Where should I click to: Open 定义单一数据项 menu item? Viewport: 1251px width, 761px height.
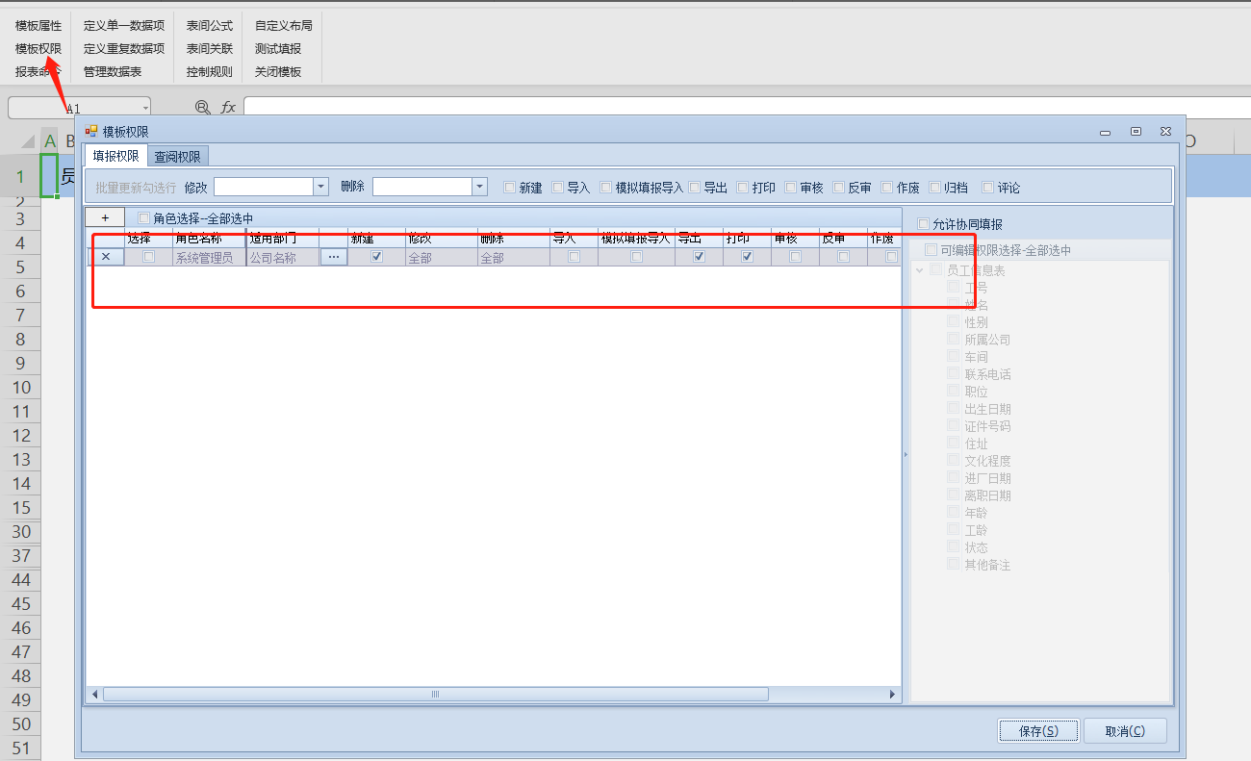click(123, 26)
